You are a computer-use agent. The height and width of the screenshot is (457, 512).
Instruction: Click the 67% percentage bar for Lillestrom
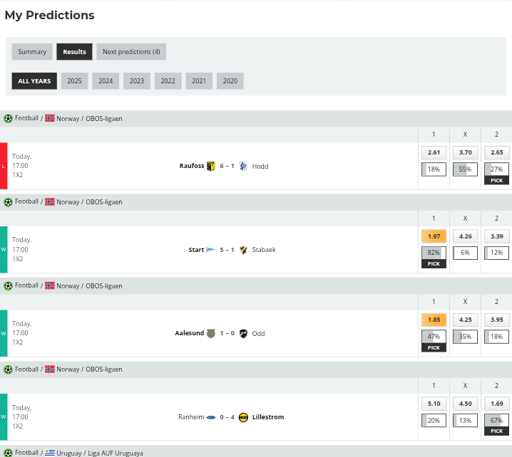point(496,420)
